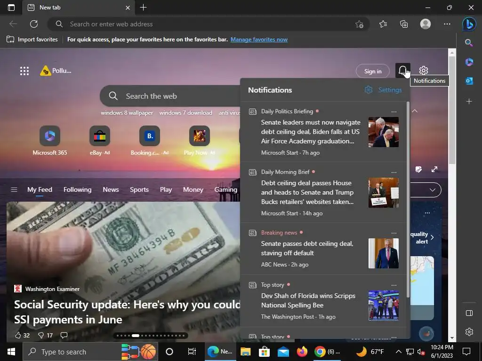The width and height of the screenshot is (482, 361).
Task: Open a new tab with the plus button
Action: pyautogui.click(x=143, y=8)
